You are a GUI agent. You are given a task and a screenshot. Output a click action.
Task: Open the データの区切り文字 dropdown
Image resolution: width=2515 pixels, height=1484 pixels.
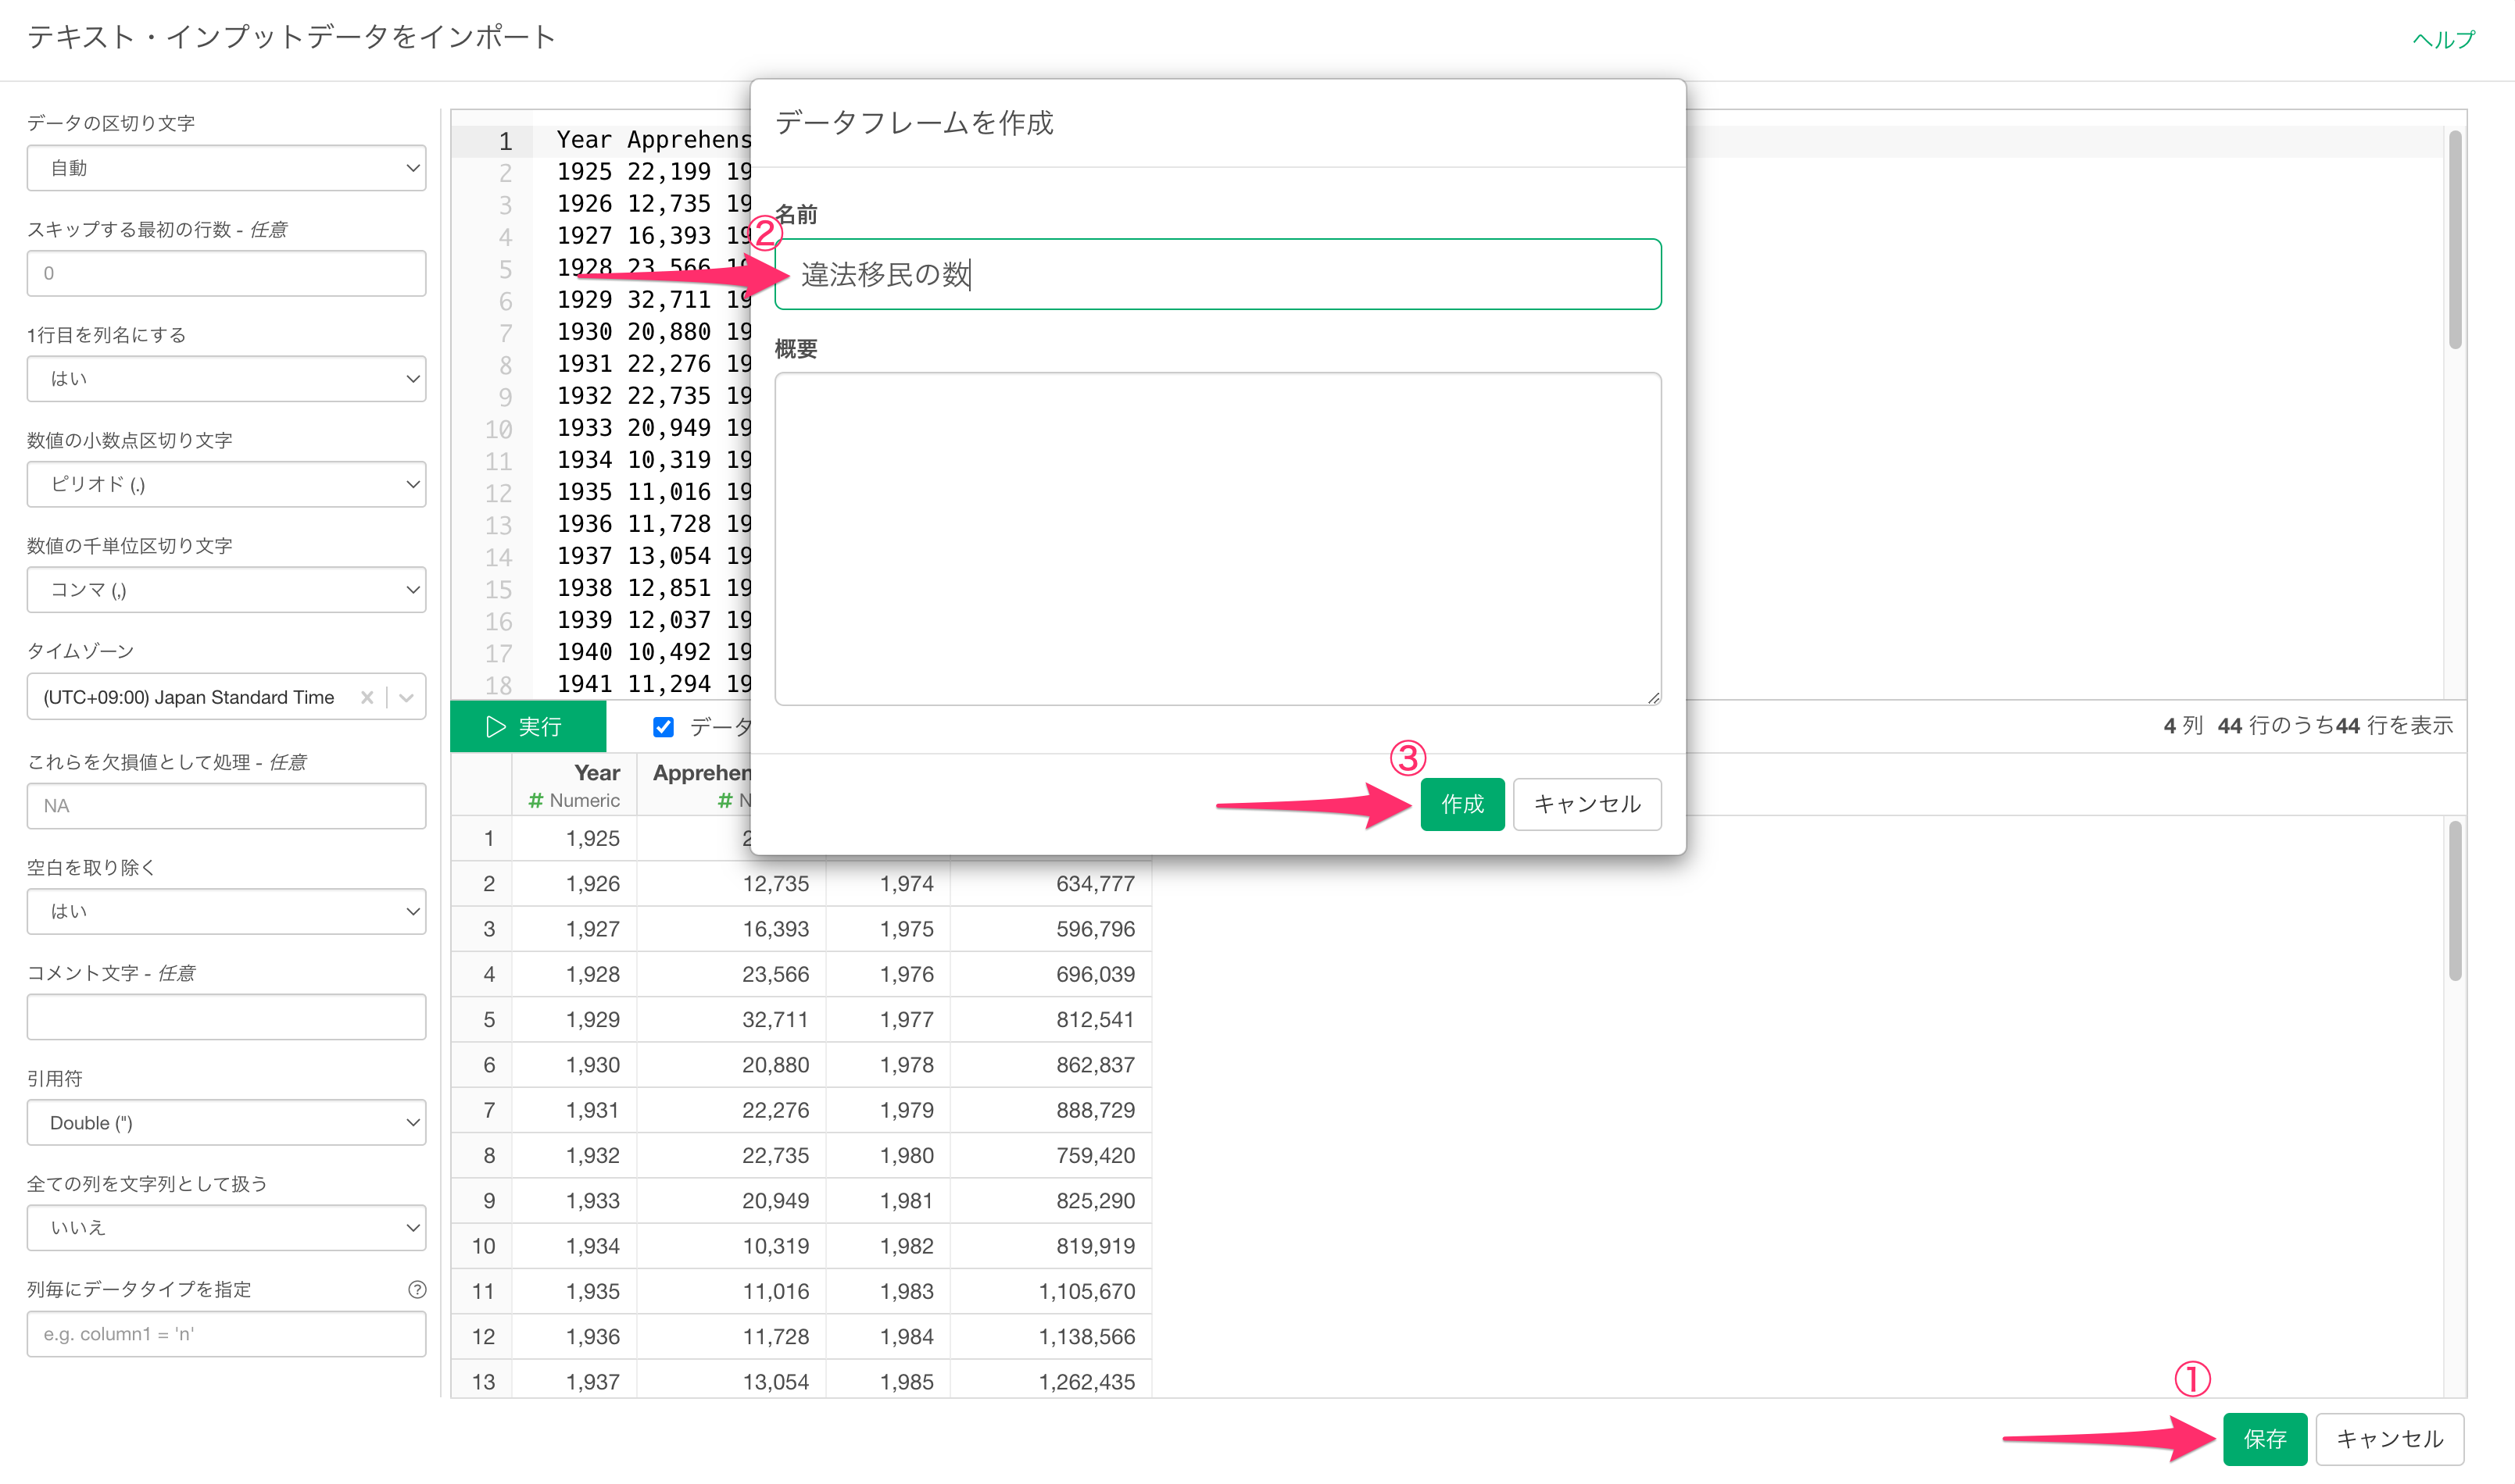coord(226,168)
